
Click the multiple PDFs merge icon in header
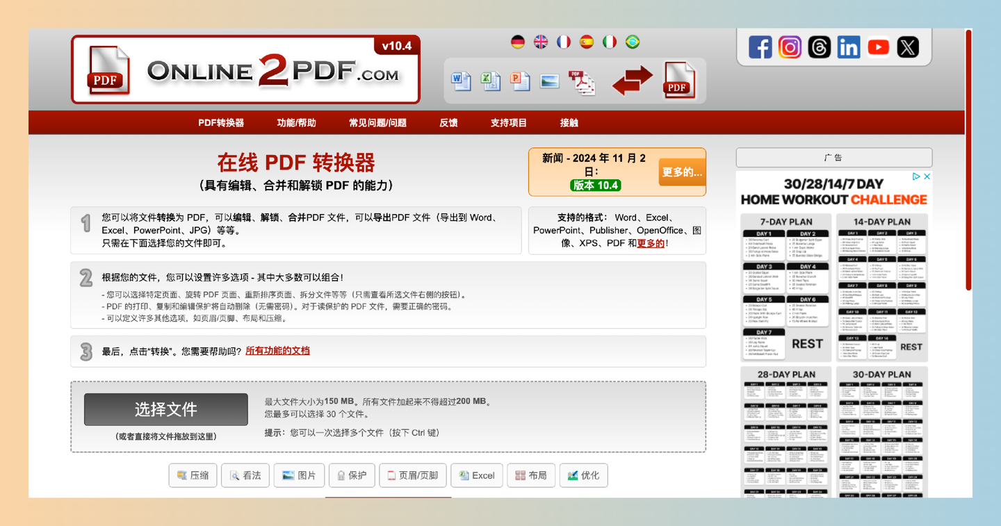point(583,83)
